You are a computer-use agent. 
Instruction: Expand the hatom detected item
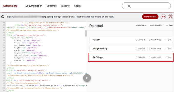(131, 40)
